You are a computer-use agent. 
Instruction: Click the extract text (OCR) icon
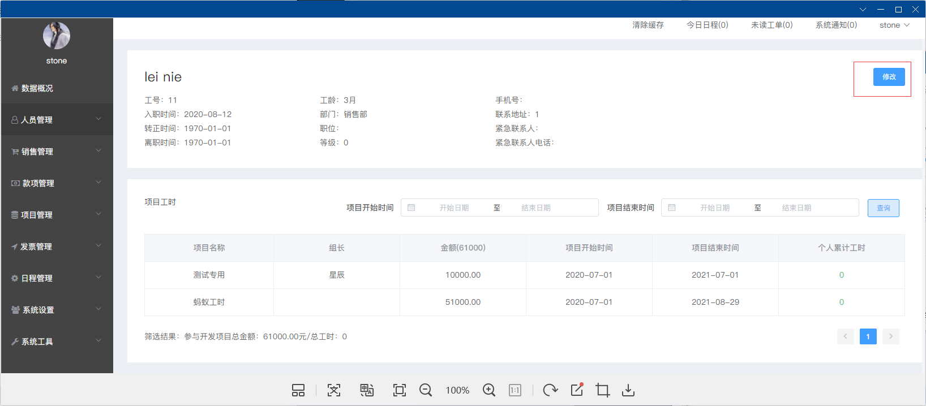334,390
